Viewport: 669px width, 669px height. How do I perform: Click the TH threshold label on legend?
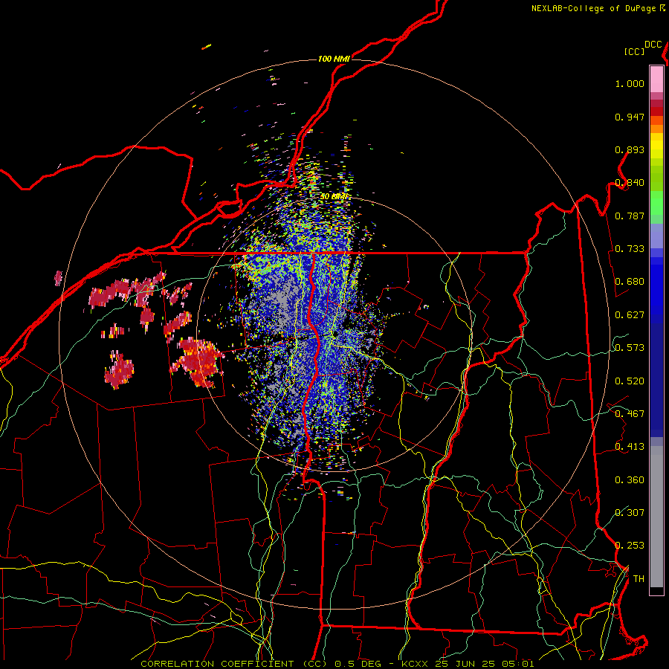click(639, 579)
